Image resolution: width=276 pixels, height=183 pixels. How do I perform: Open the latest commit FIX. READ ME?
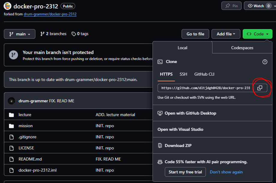[x=62, y=101]
